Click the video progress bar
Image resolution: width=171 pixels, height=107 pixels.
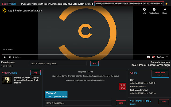(85, 55)
